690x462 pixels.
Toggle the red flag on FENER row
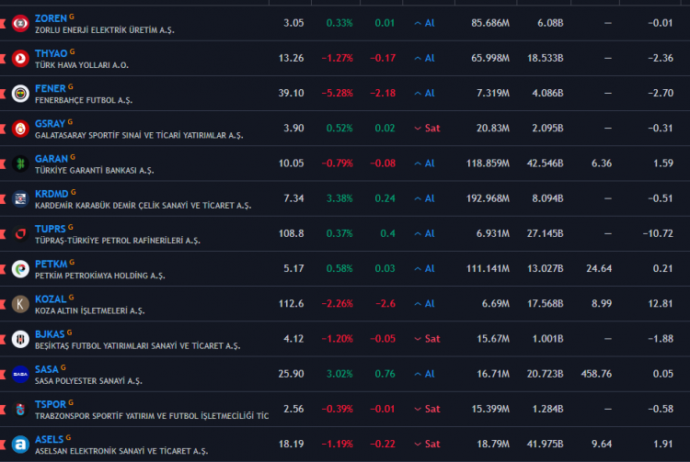pyautogui.click(x=3, y=94)
